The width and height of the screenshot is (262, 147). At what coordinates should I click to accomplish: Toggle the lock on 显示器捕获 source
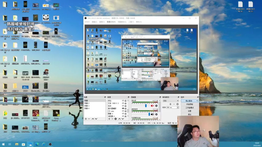click(x=125, y=108)
